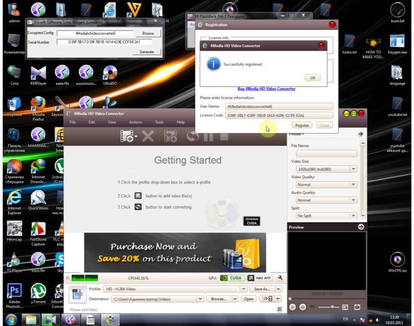Toggle the CUDA GPU acceleration button

tap(232, 278)
